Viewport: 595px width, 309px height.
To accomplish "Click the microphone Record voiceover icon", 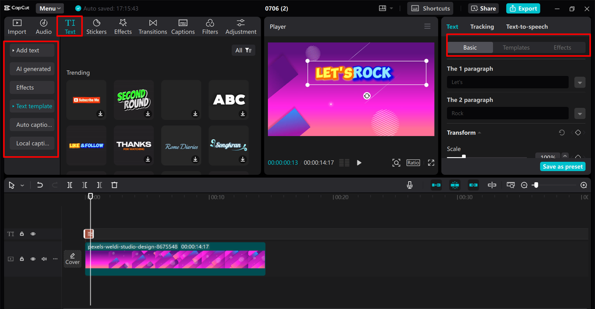I will pyautogui.click(x=410, y=185).
